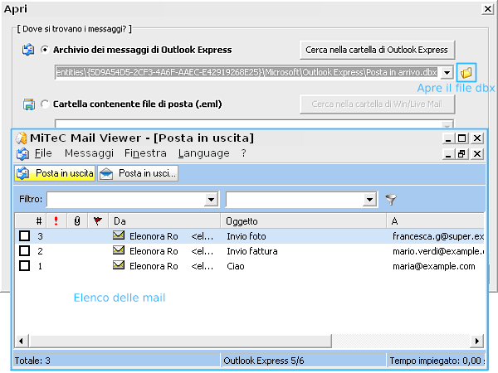Click the mail list scroll right arrow
The width and height of the screenshot is (498, 373).
tap(476, 341)
